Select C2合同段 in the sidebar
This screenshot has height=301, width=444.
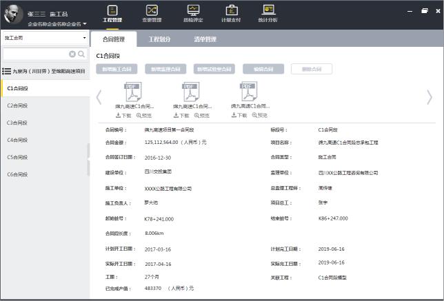[x=46, y=105]
